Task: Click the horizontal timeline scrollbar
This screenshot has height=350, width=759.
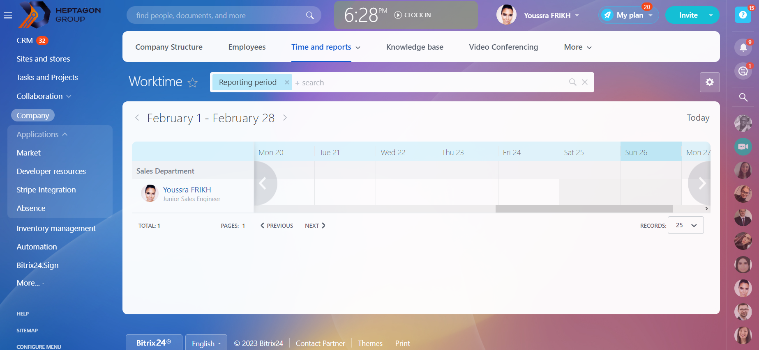Action: pyautogui.click(x=584, y=209)
